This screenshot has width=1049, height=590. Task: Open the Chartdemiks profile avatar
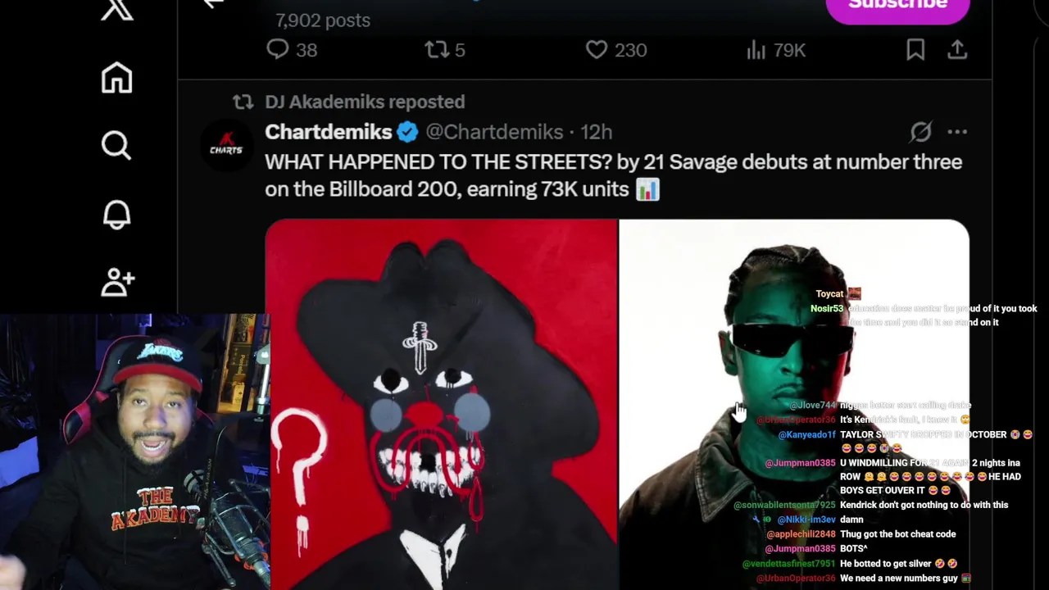pyautogui.click(x=226, y=145)
